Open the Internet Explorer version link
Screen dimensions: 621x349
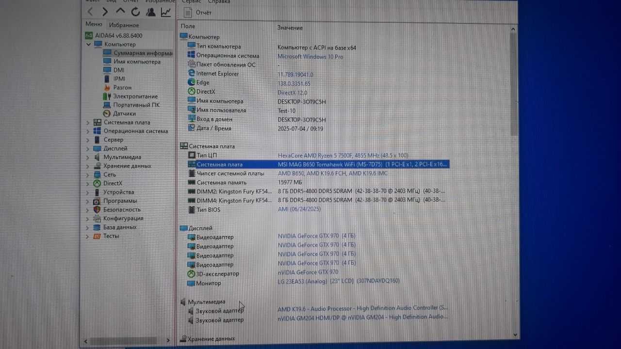click(295, 75)
